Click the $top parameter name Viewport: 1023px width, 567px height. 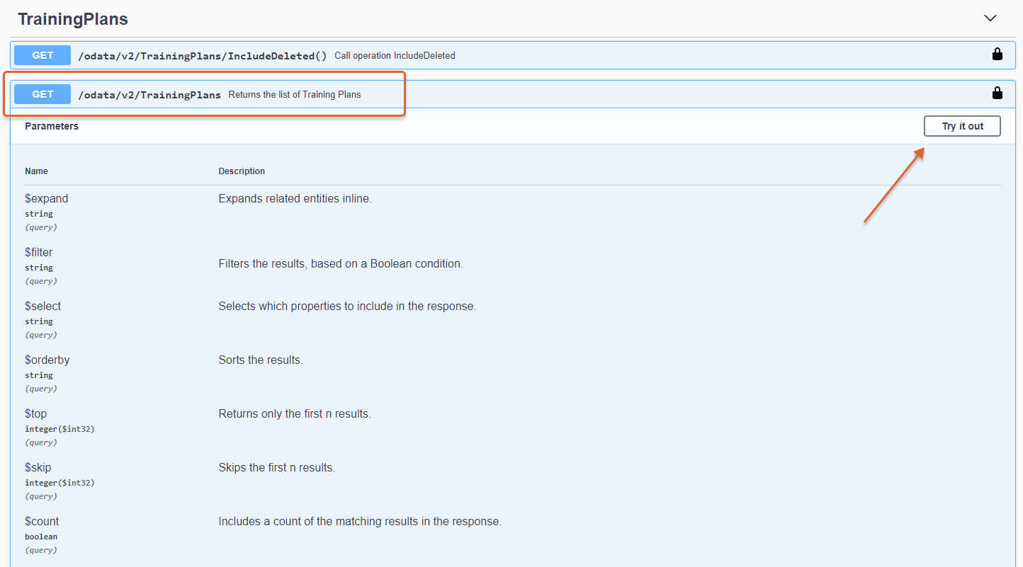pyautogui.click(x=35, y=414)
